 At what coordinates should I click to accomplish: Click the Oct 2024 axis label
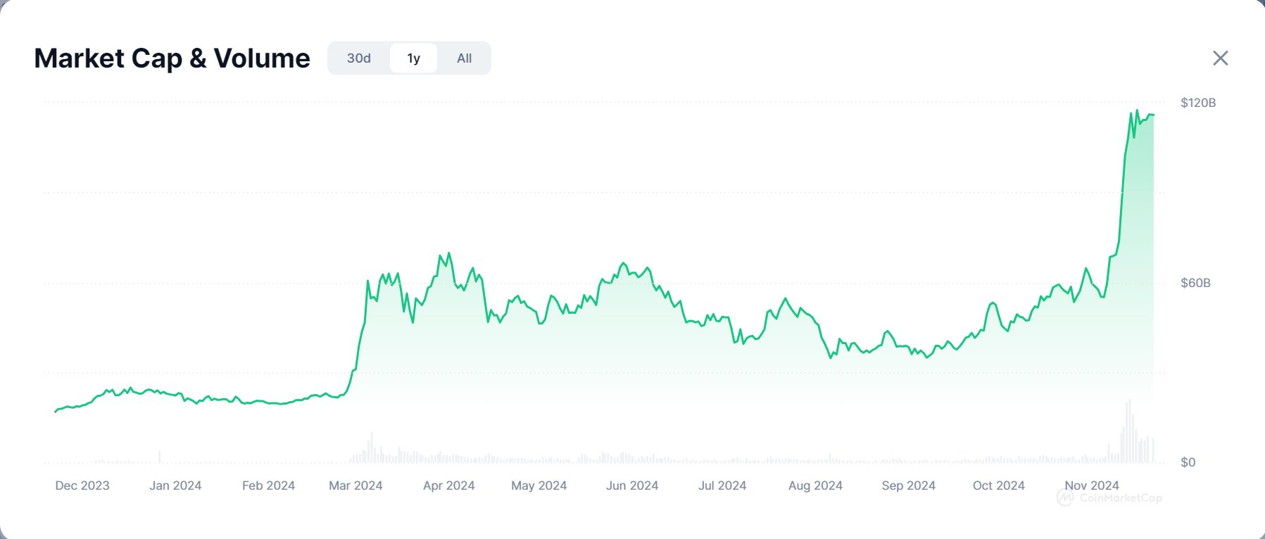tap(998, 486)
